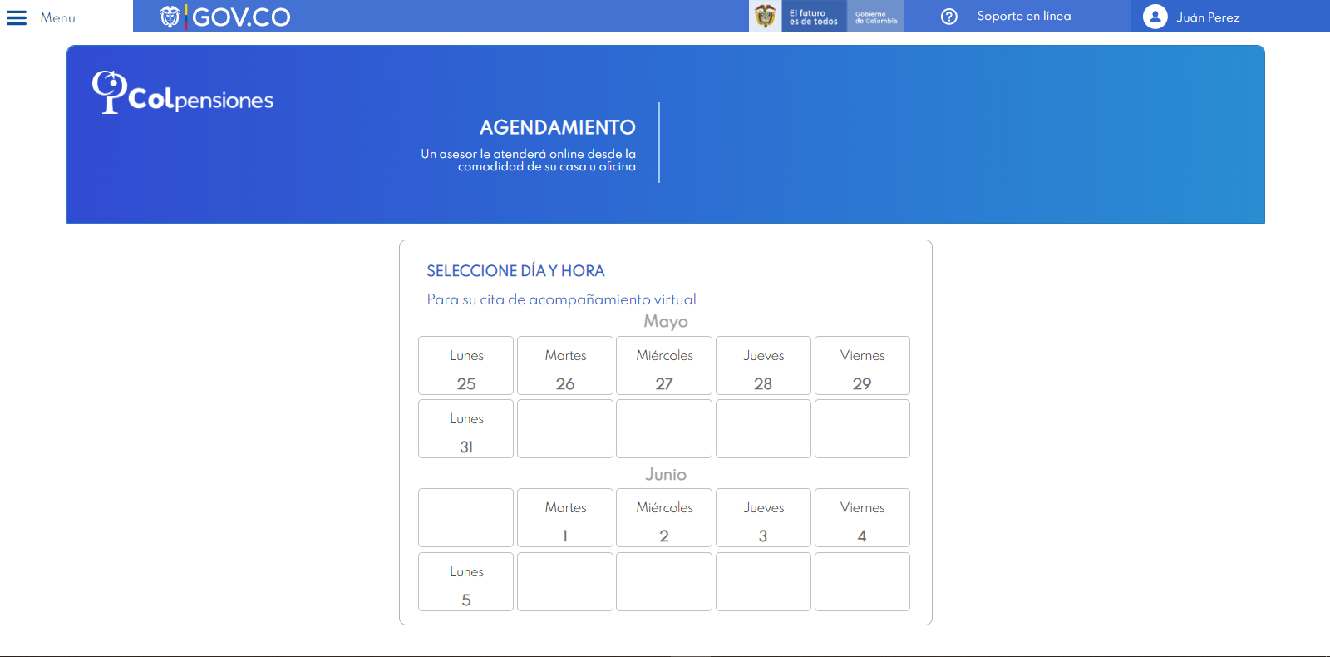Image resolution: width=1330 pixels, height=657 pixels.
Task: Select Viernes 4 of Junio
Action: click(x=862, y=517)
